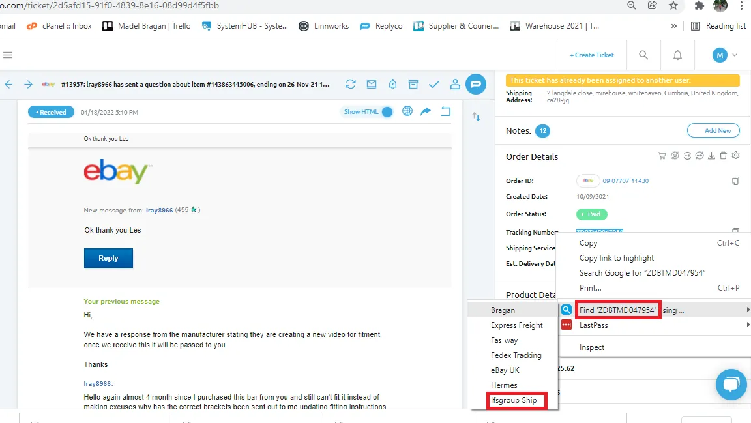This screenshot has width=751, height=423.
Task: Click the + Create Ticket button
Action: tap(591, 55)
